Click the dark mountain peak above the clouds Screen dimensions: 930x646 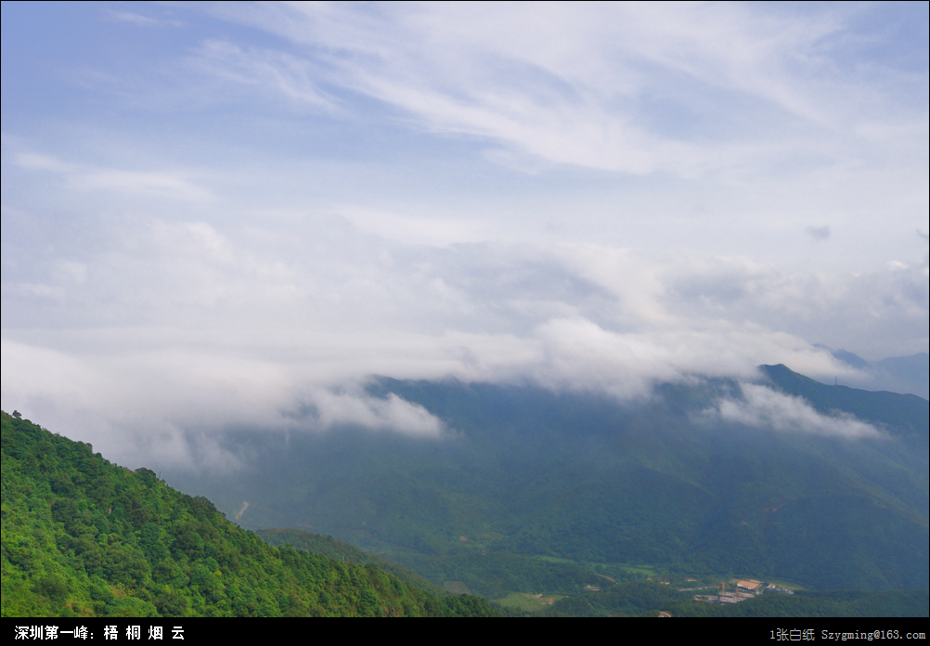(778, 373)
